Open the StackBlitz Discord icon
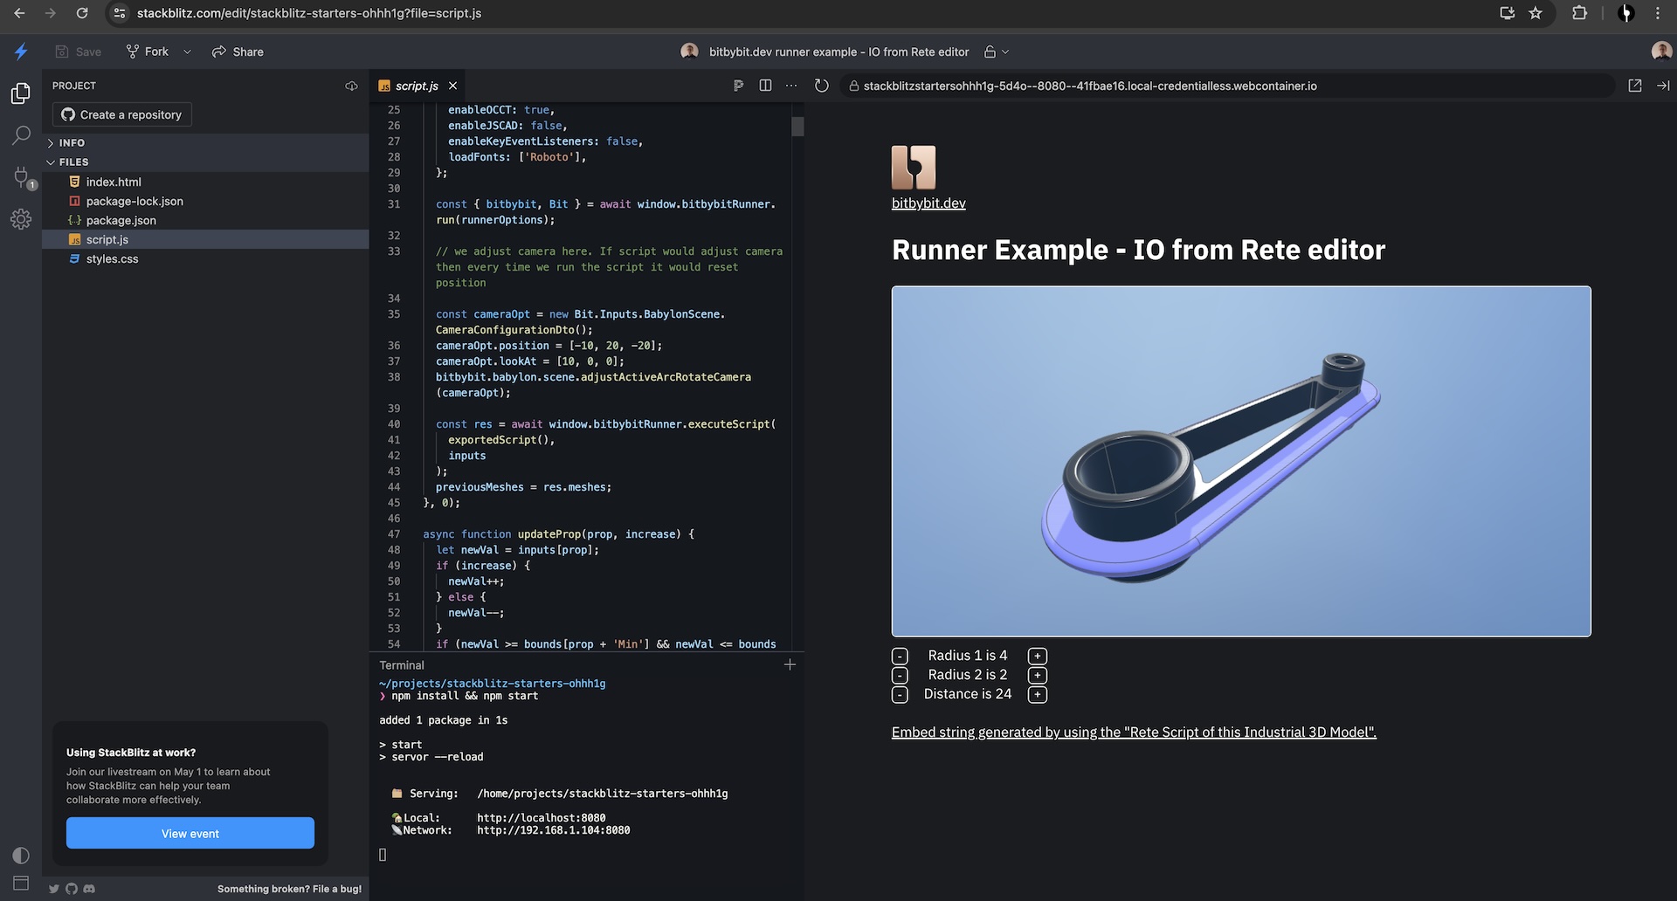The image size is (1677, 901). [89, 889]
